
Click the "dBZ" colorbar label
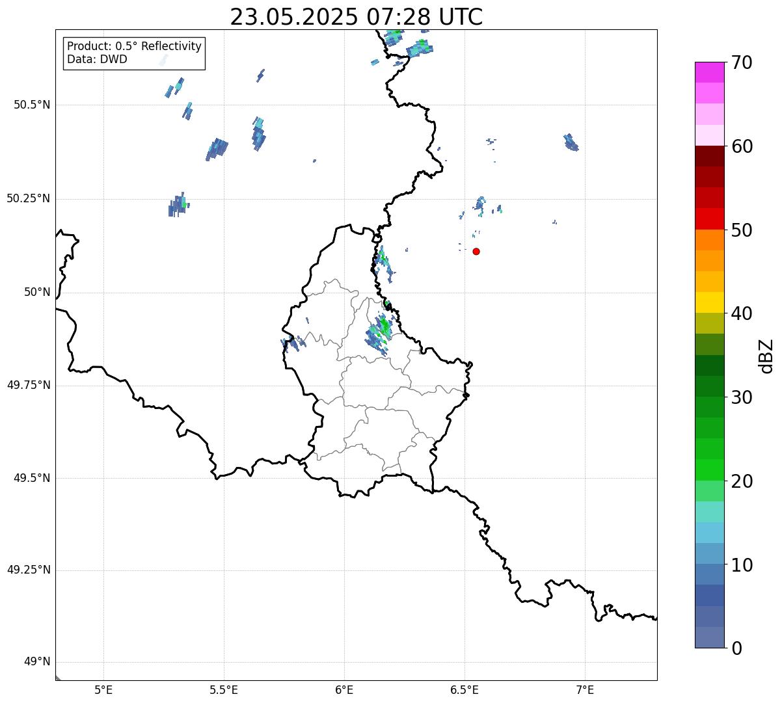coord(766,356)
